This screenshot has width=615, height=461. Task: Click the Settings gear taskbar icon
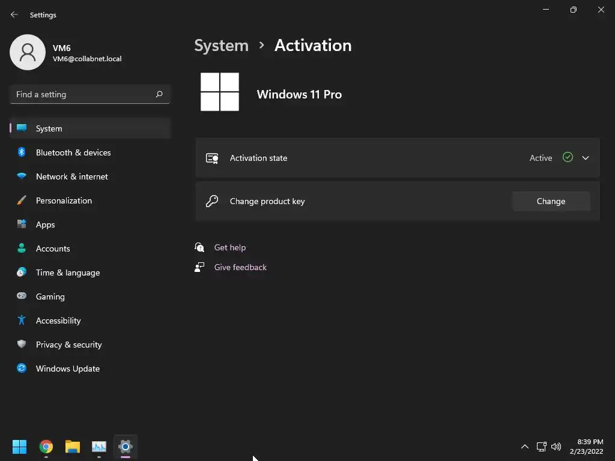coord(126,447)
